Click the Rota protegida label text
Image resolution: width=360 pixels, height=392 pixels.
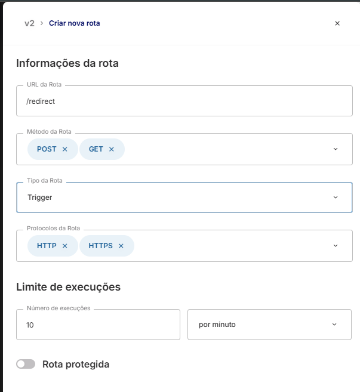76,364
